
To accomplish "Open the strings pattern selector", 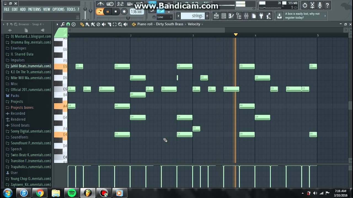I will click(193, 16).
